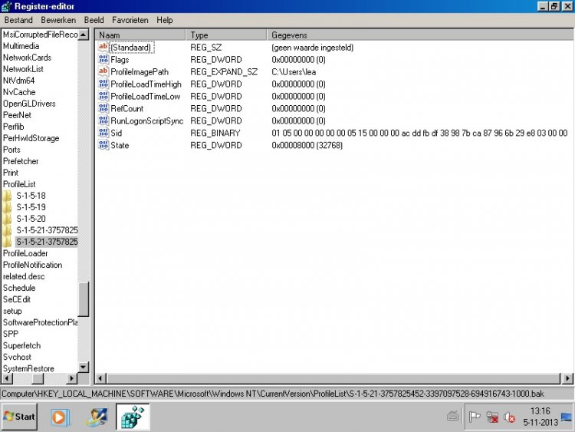Select the SystemRestore tree key

coord(28,368)
